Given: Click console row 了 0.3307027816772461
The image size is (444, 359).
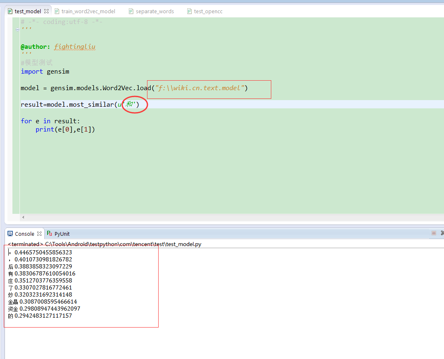Looking at the screenshot, I should (40, 288).
